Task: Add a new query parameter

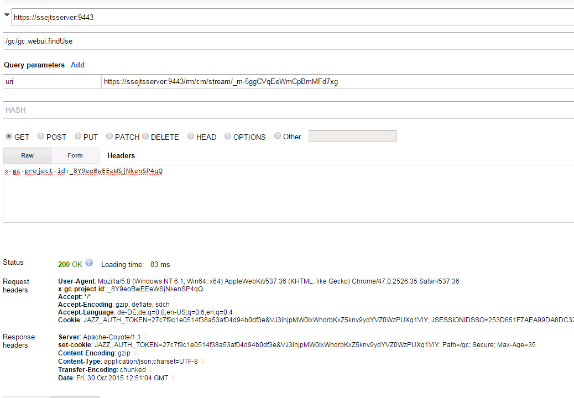Action: (77, 65)
